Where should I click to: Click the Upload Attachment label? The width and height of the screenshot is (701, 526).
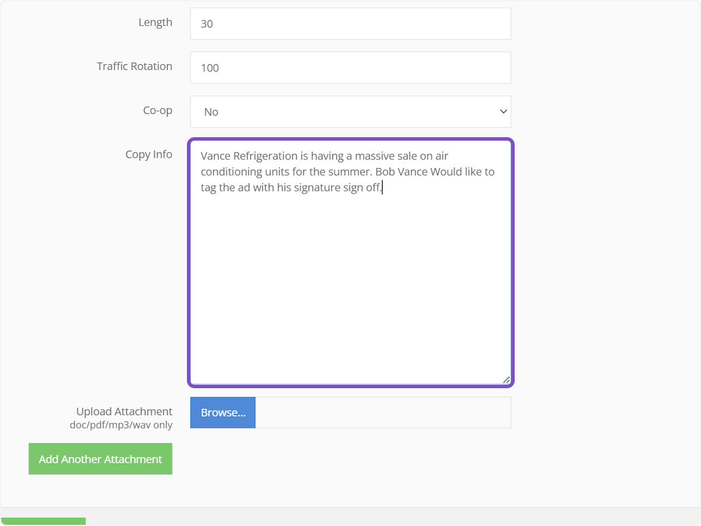[124, 412]
